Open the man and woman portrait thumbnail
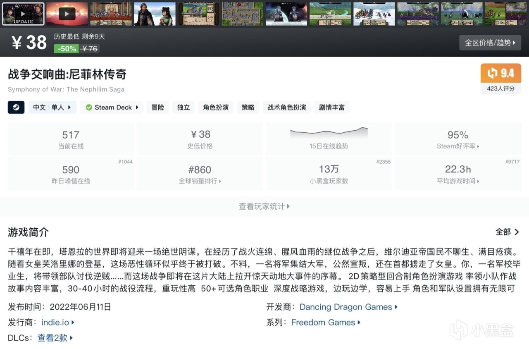Screen dimensions: 529x349 coord(155,14)
